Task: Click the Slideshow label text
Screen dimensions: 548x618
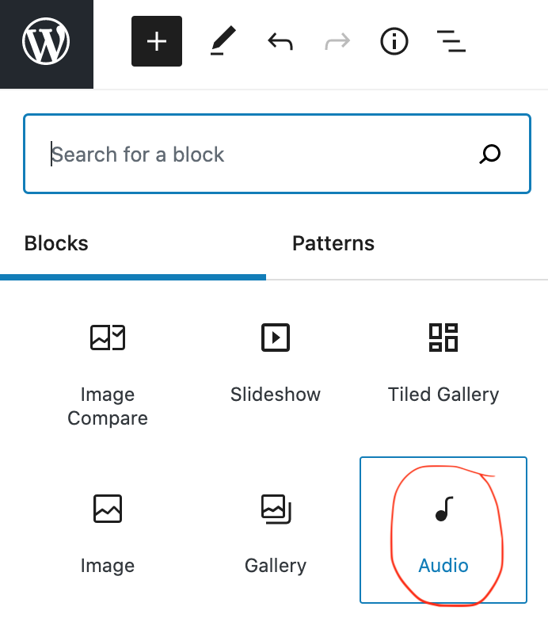Action: point(276,394)
